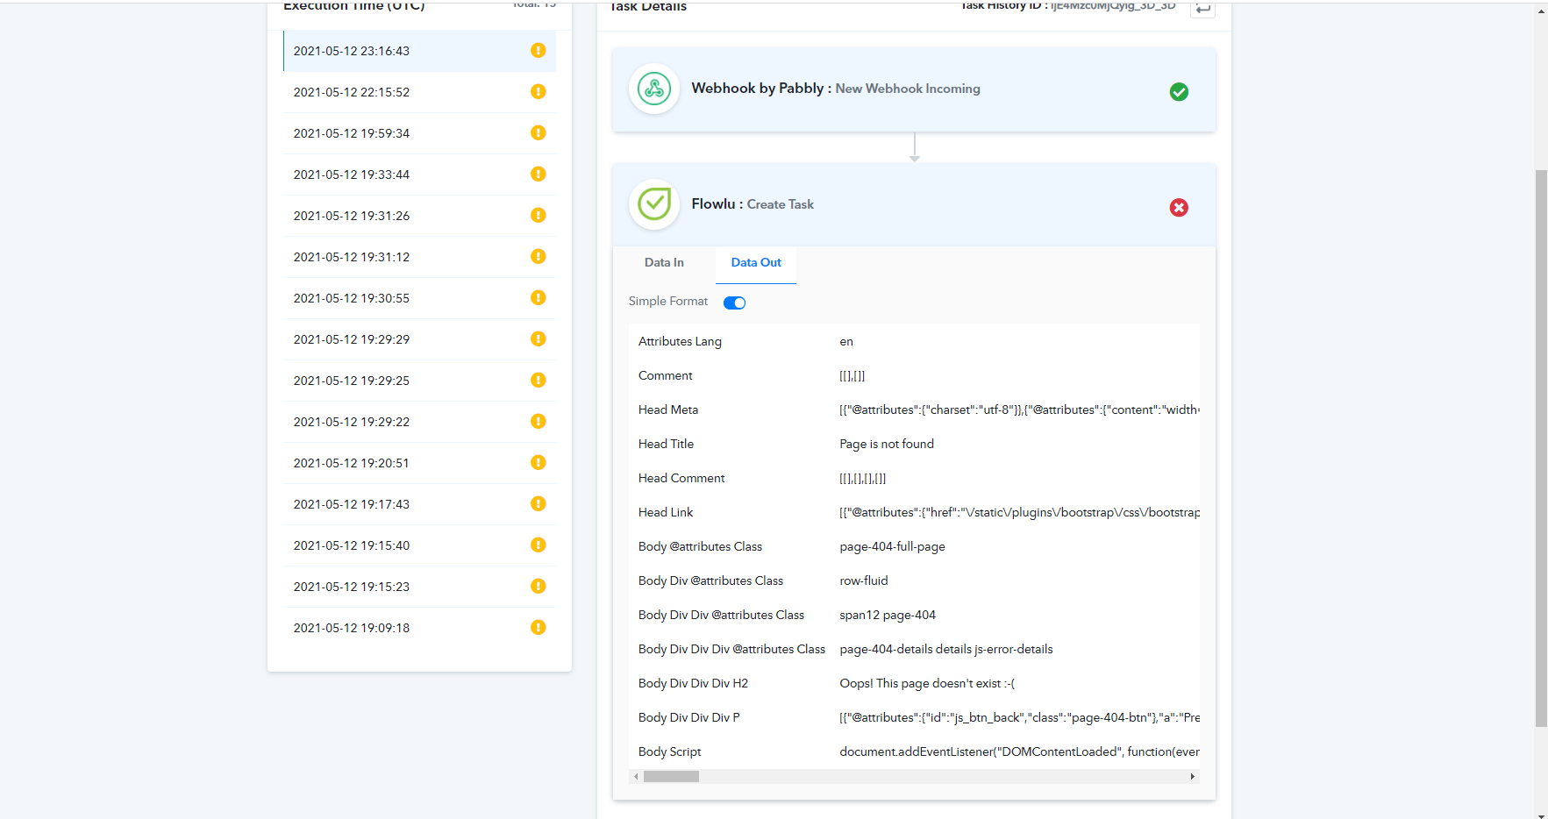The height and width of the screenshot is (819, 1548).
Task: Click the warning icon for 19:09:18 execution
Action: [x=539, y=628]
